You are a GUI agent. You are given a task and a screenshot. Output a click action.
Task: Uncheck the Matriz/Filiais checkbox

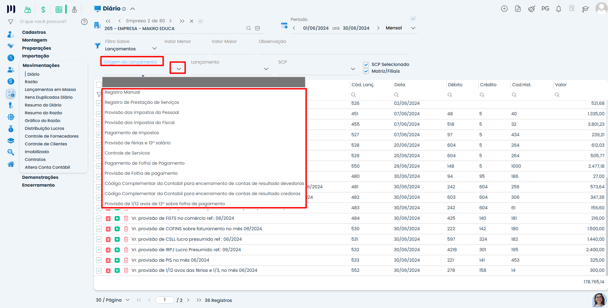pos(366,71)
